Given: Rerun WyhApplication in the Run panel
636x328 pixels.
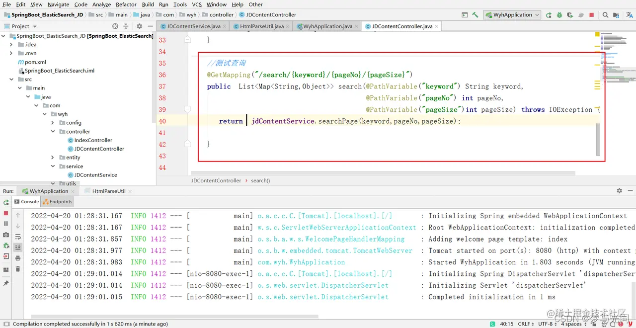Looking at the screenshot, I should [x=6, y=203].
